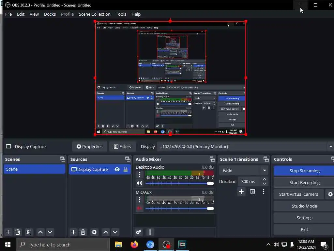Enable Studio Mode

[304, 206]
